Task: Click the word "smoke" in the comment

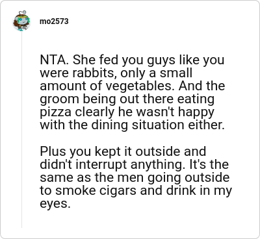Action: tap(73, 191)
